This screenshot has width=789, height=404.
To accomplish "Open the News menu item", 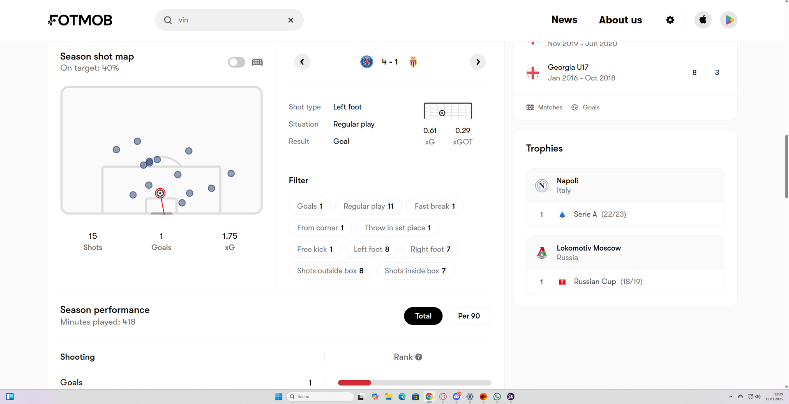I will click(x=564, y=20).
